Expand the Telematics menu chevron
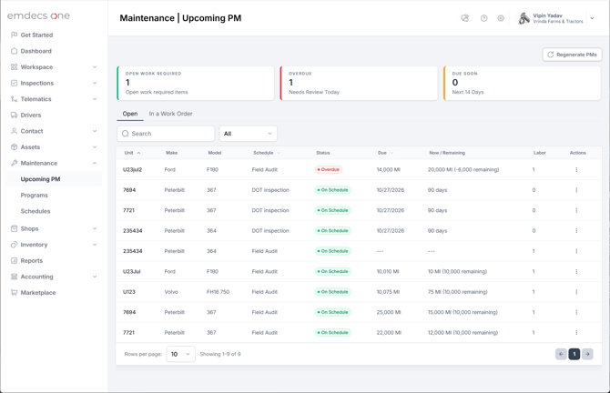 [95, 99]
